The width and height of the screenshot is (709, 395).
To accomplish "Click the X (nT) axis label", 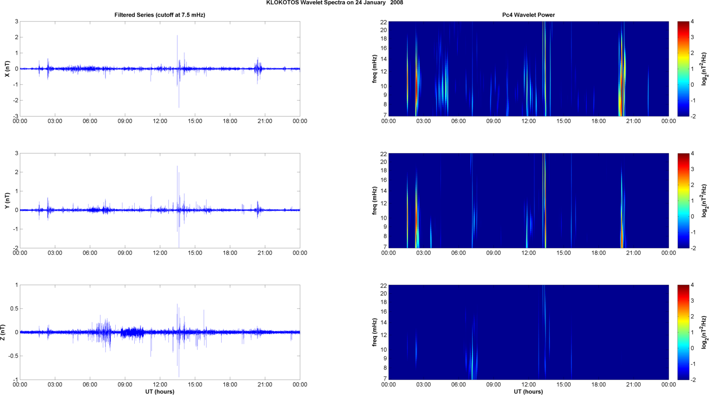I will click(x=7, y=69).
